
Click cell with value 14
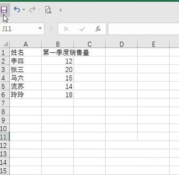58,86
